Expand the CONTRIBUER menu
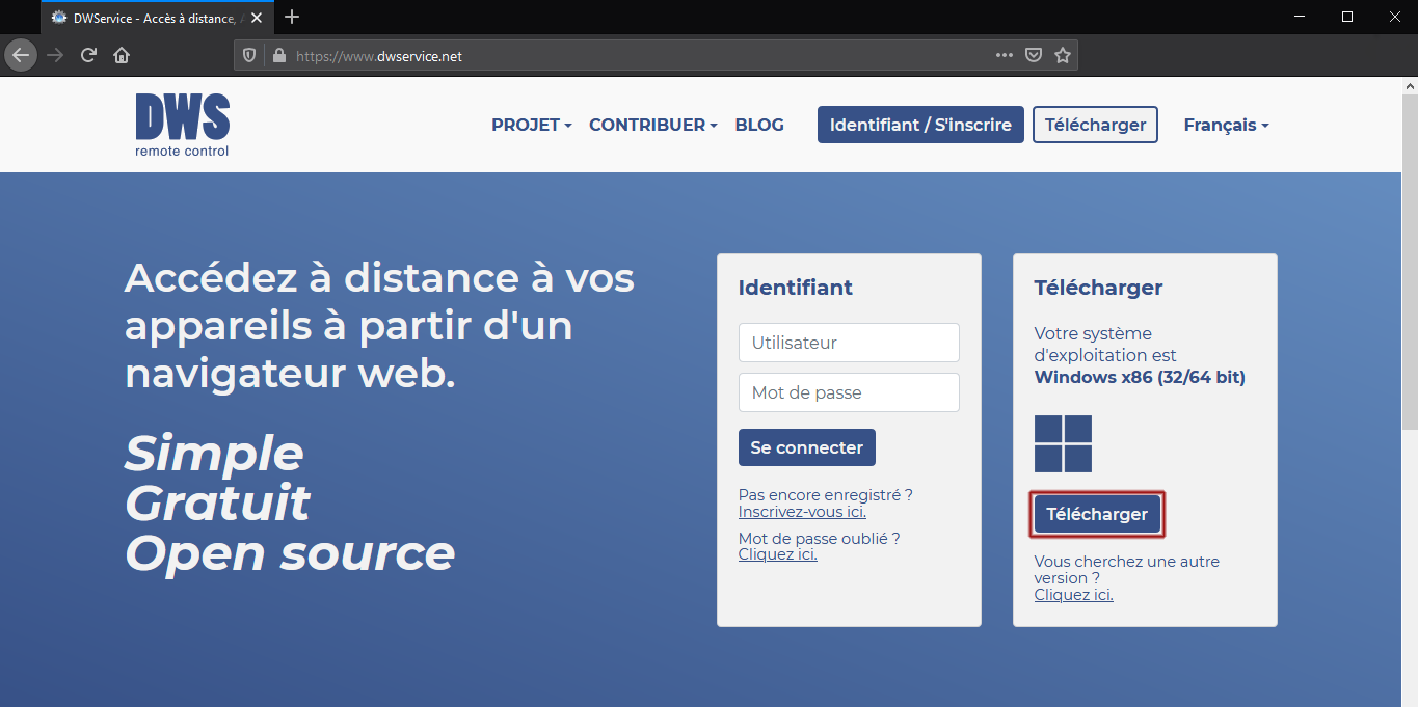The height and width of the screenshot is (707, 1418). click(x=653, y=125)
